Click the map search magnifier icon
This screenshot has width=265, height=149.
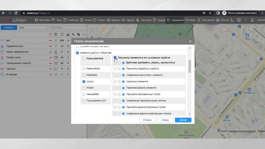[x=92, y=29]
